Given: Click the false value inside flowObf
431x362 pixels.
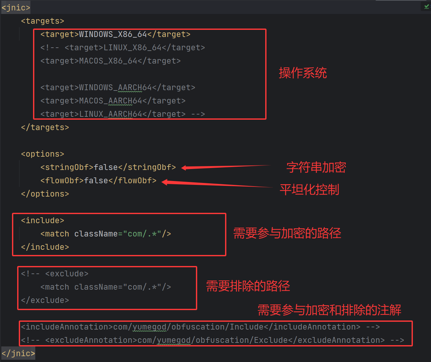Looking at the screenshot, I should (96, 180).
